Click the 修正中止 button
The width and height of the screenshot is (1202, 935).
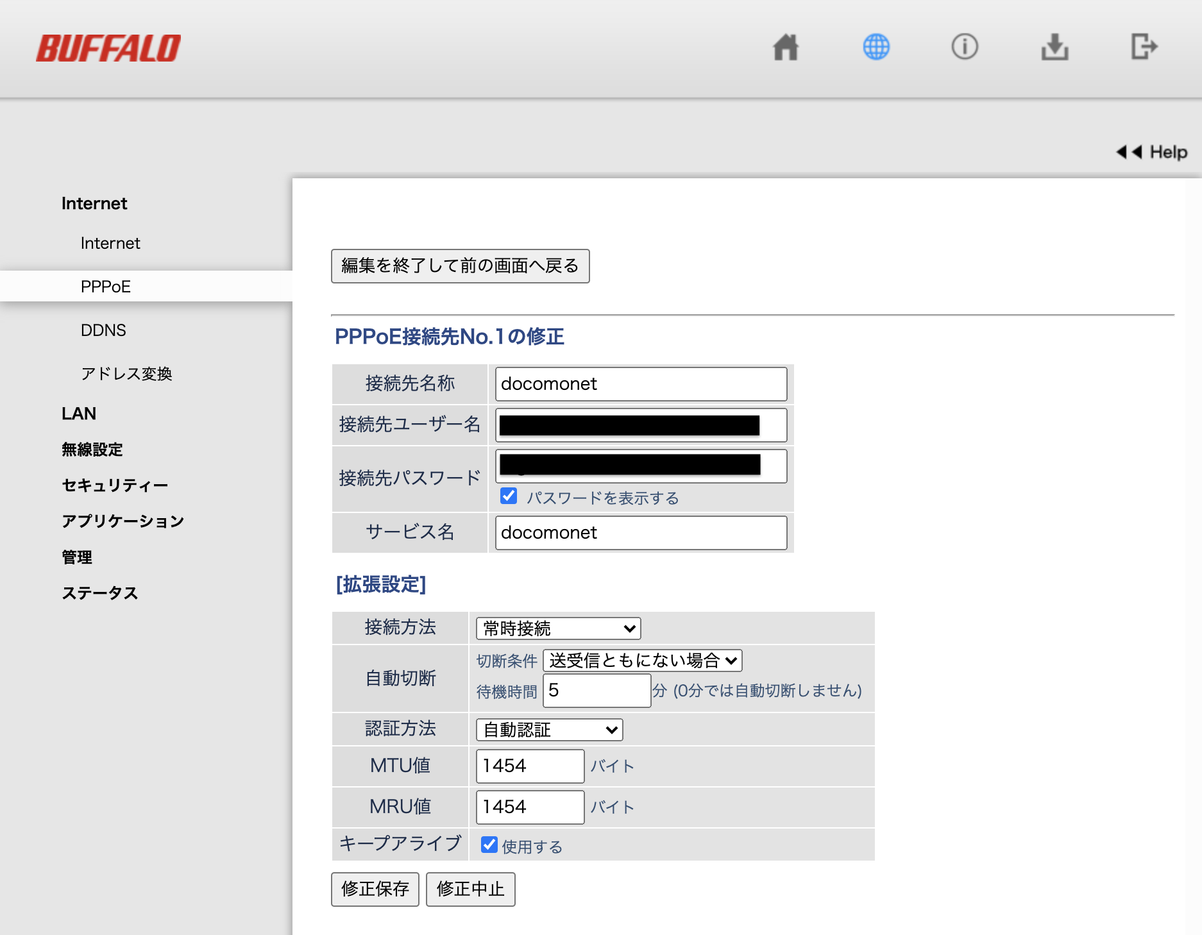pos(471,889)
